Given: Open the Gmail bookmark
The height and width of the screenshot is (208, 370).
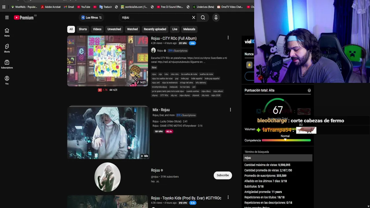Looking at the screenshot, I should coord(69,7).
